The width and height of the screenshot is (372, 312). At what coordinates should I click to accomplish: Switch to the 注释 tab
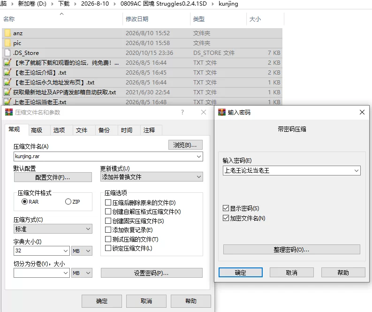149,130
